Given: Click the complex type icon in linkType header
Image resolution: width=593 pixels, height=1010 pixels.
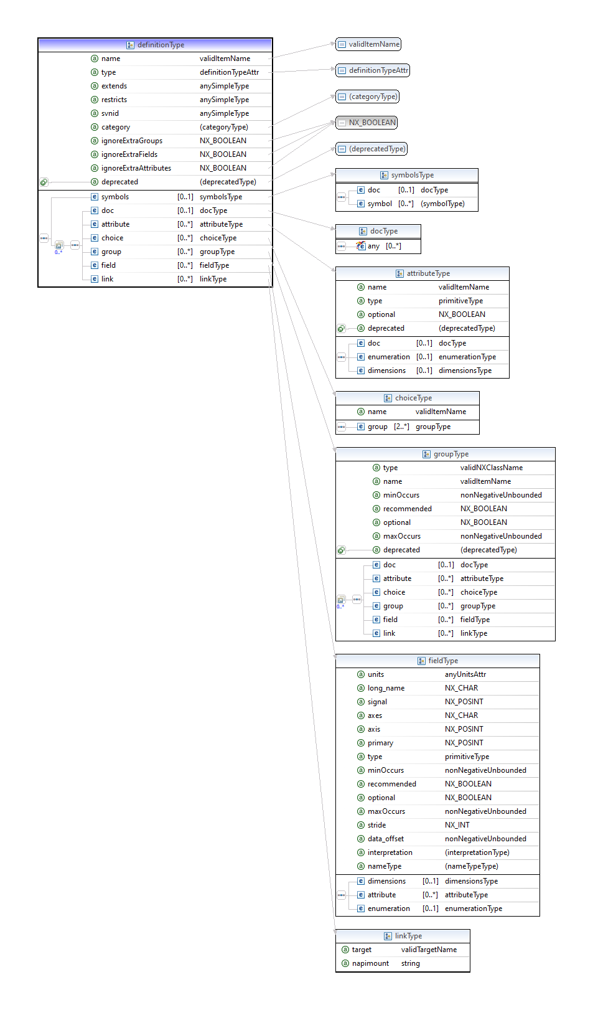Looking at the screenshot, I should point(388,936).
